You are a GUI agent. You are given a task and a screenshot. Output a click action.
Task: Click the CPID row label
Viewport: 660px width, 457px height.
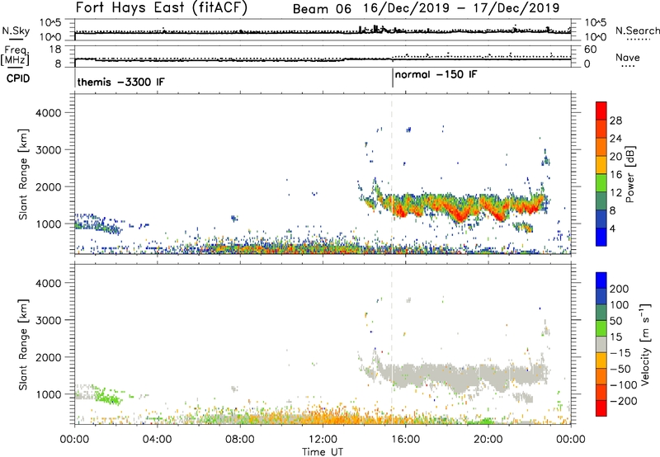pos(18,78)
